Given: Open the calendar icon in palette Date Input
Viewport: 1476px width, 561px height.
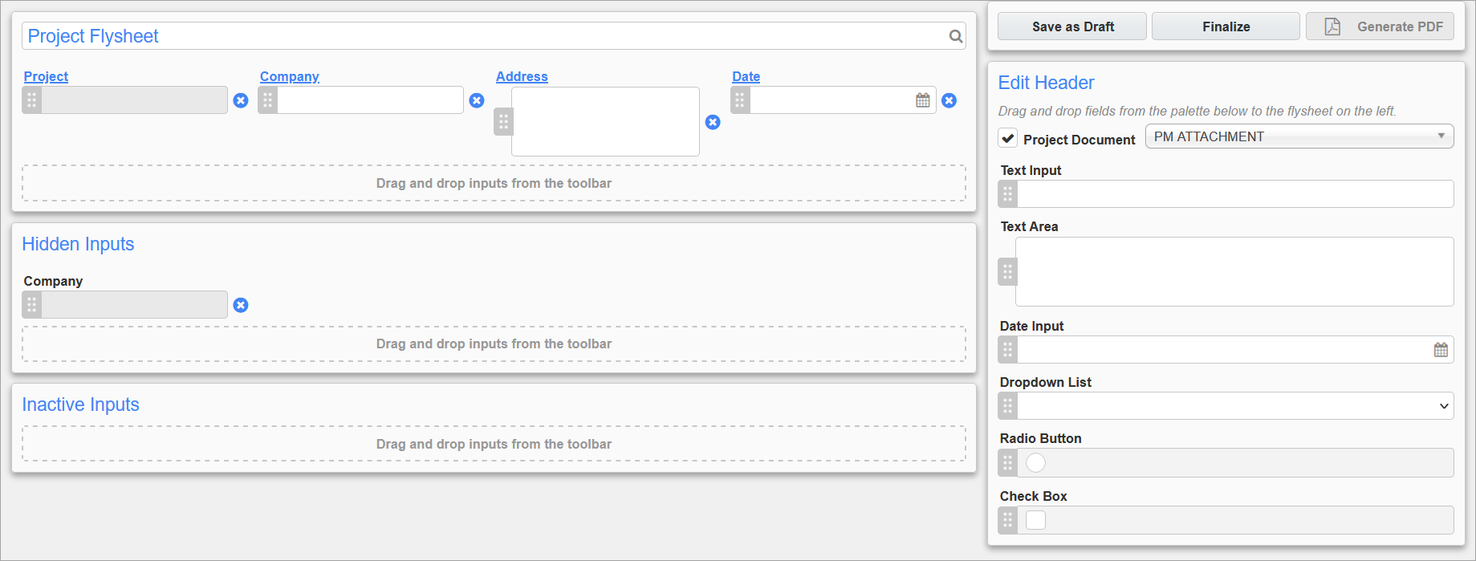Looking at the screenshot, I should click(x=1441, y=350).
